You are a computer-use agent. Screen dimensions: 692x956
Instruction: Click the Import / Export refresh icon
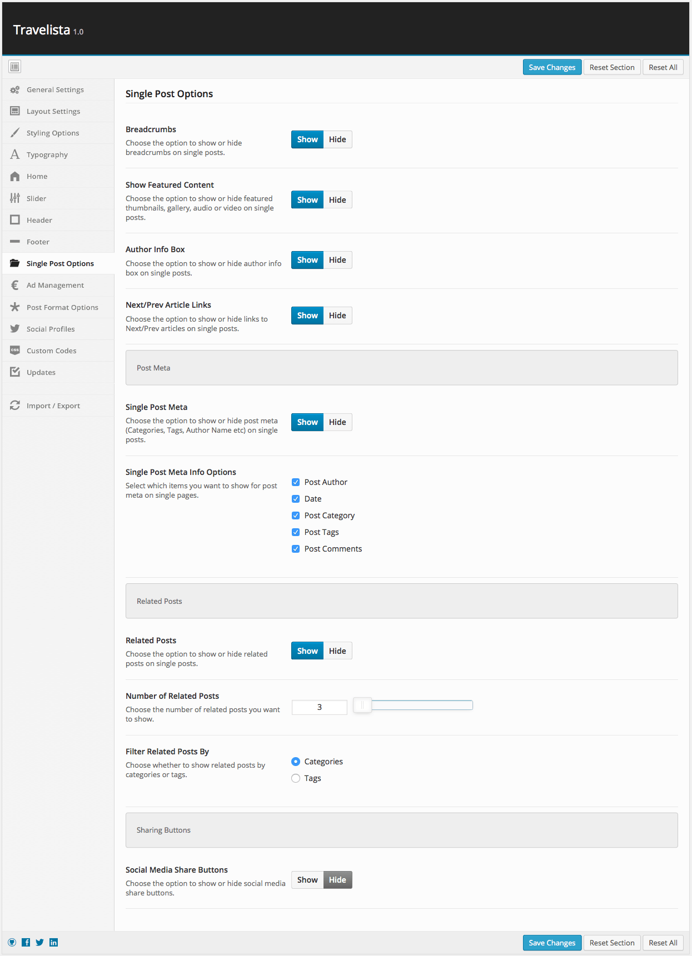(15, 406)
